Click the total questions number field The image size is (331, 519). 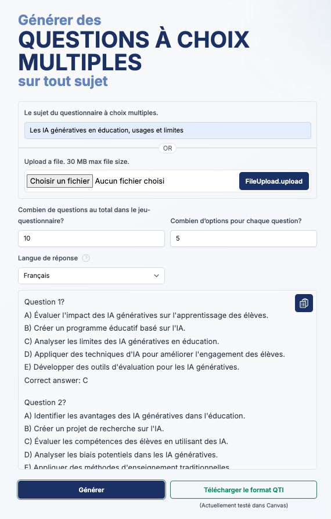[x=91, y=238]
